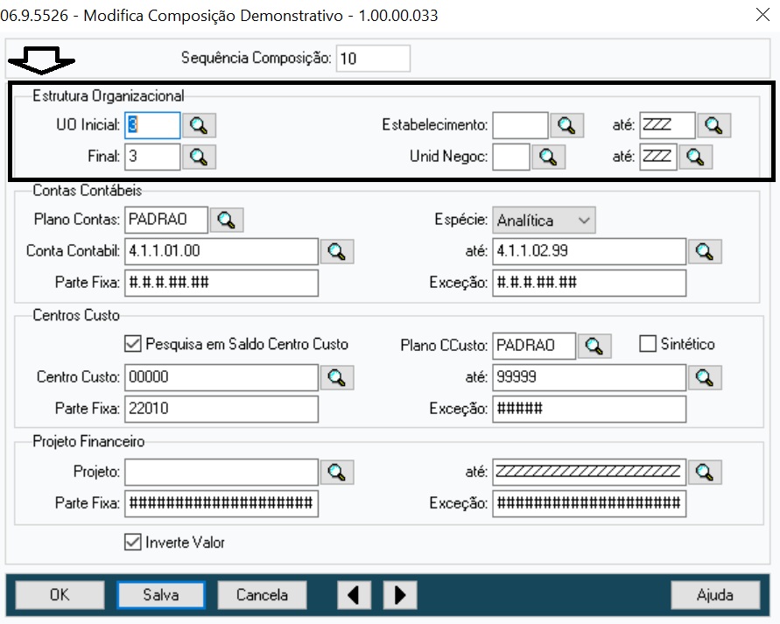Click Conta Contabil field 4.1.1.01.00
The height and width of the screenshot is (624, 780).
click(x=221, y=251)
